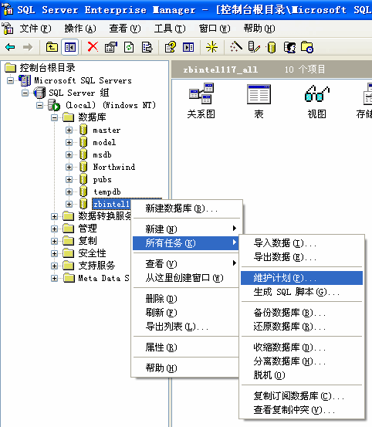Expand the msdb database node

click(x=69, y=154)
